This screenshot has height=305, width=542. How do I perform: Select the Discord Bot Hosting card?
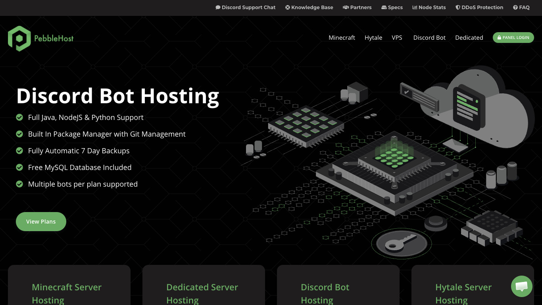point(338,285)
